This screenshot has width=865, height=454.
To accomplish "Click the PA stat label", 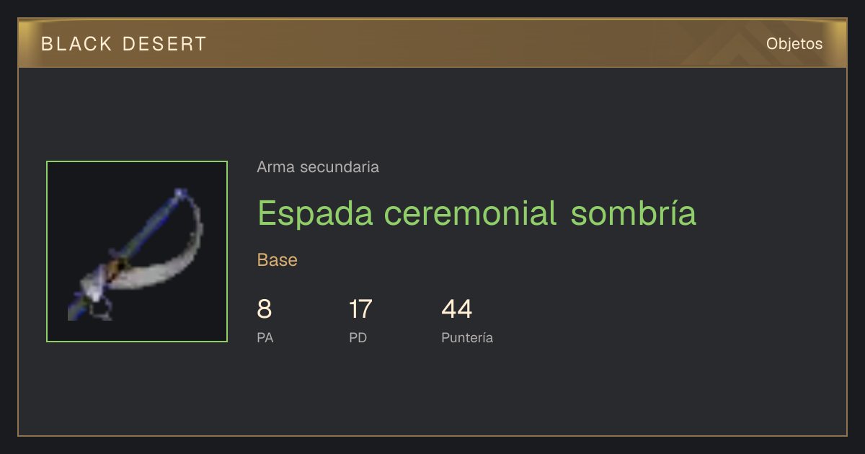I will [x=265, y=337].
